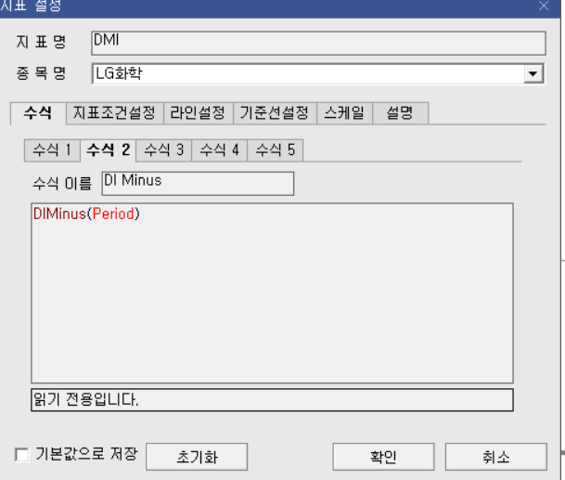Open the 라인설정 tab
This screenshot has width=565, height=480.
(199, 113)
